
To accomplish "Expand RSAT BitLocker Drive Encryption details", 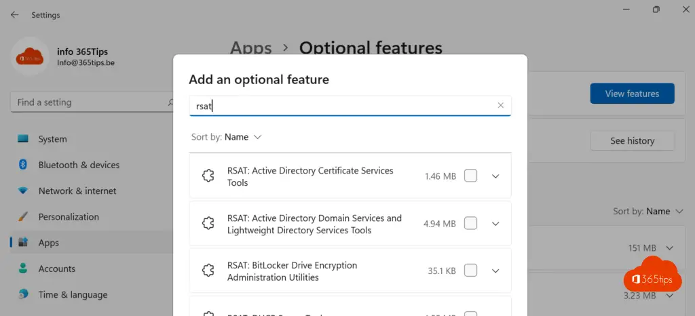I will [x=495, y=271].
